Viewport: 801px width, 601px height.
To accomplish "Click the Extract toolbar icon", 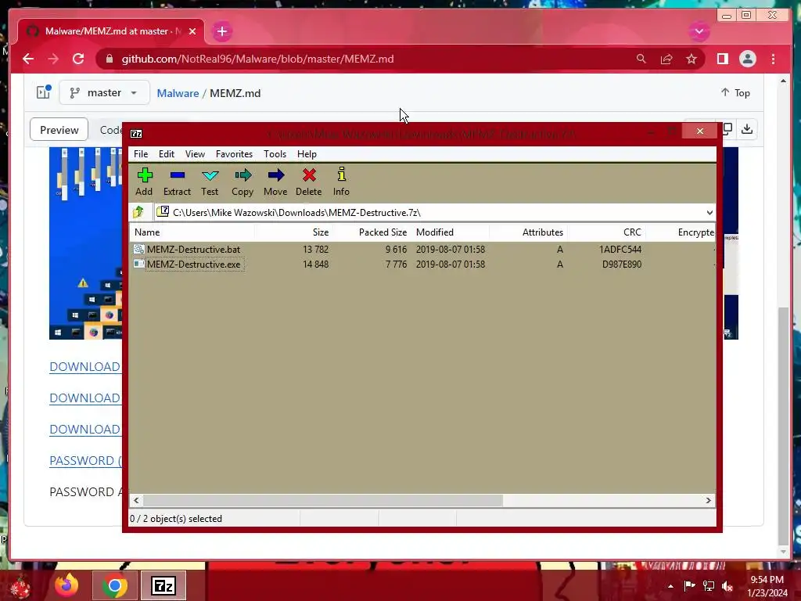I will 177,182.
